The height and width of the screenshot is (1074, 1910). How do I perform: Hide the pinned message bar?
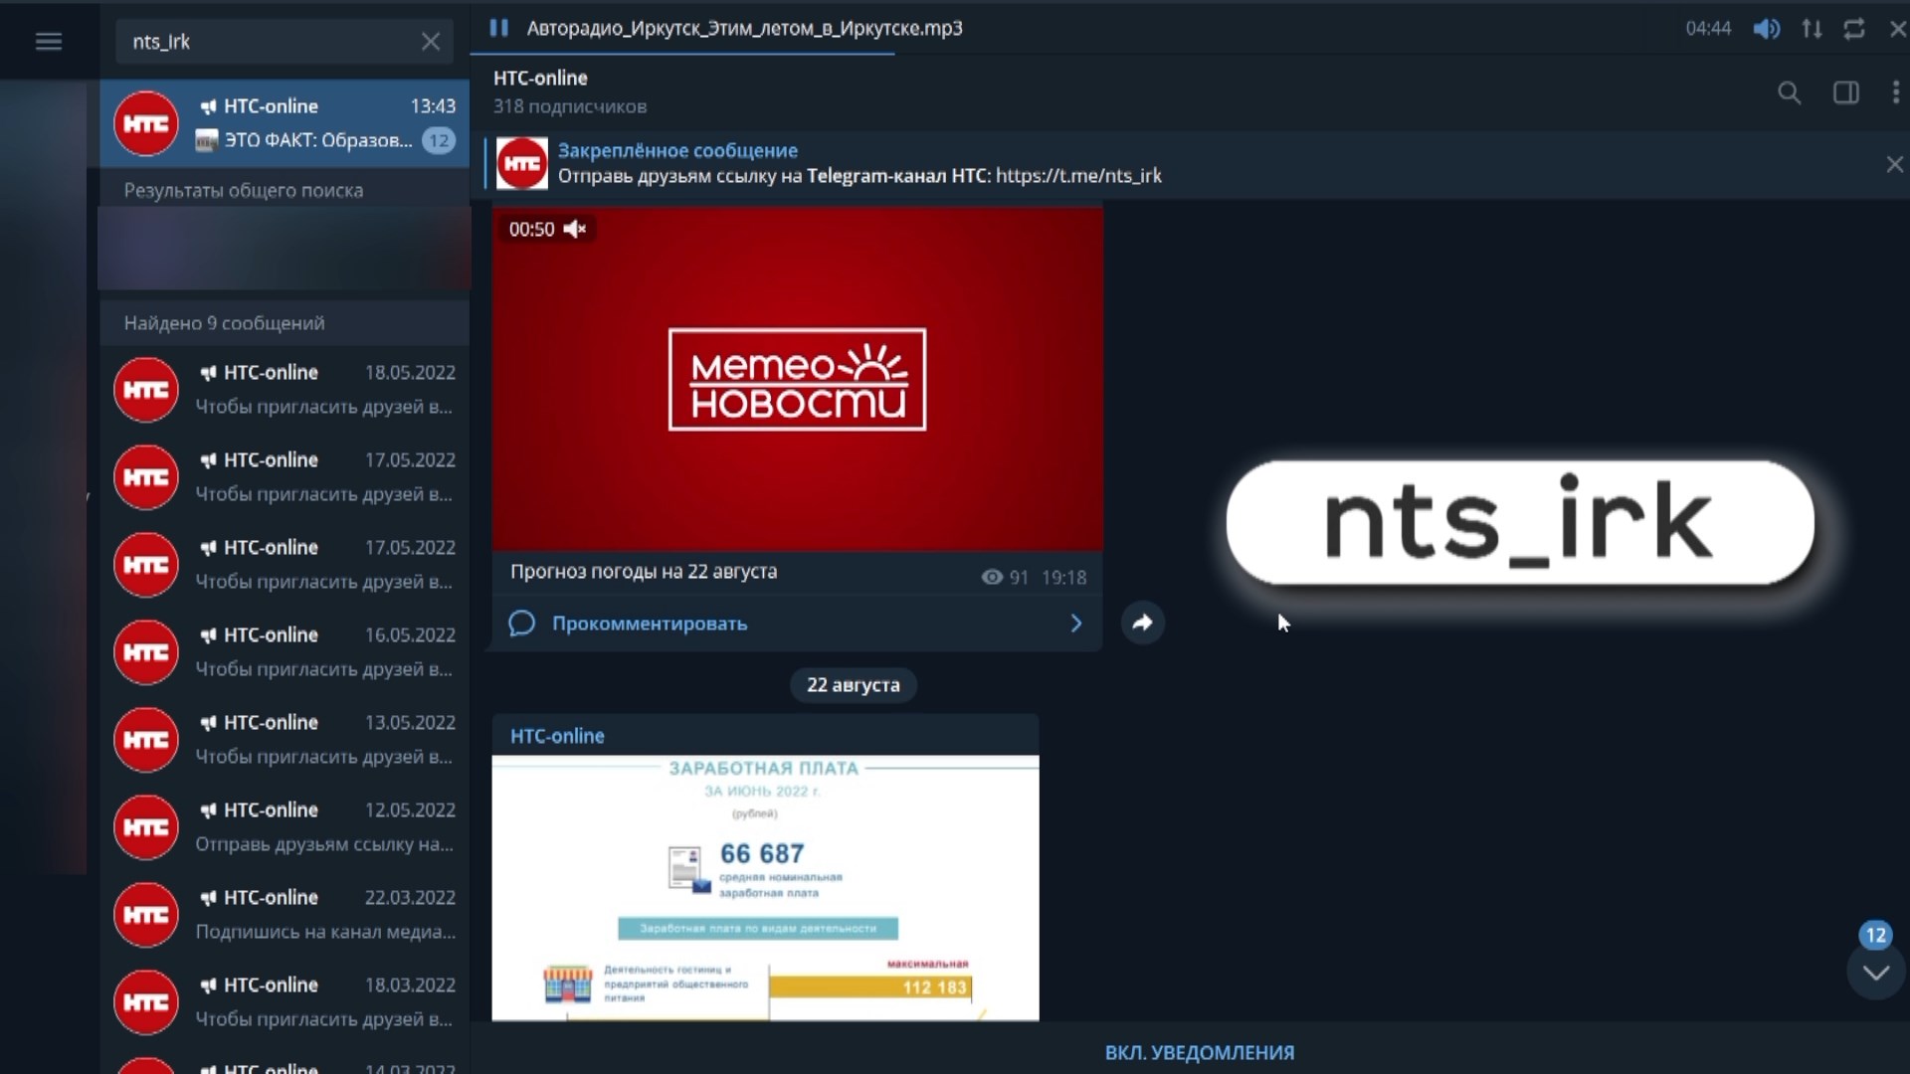pos(1894,164)
